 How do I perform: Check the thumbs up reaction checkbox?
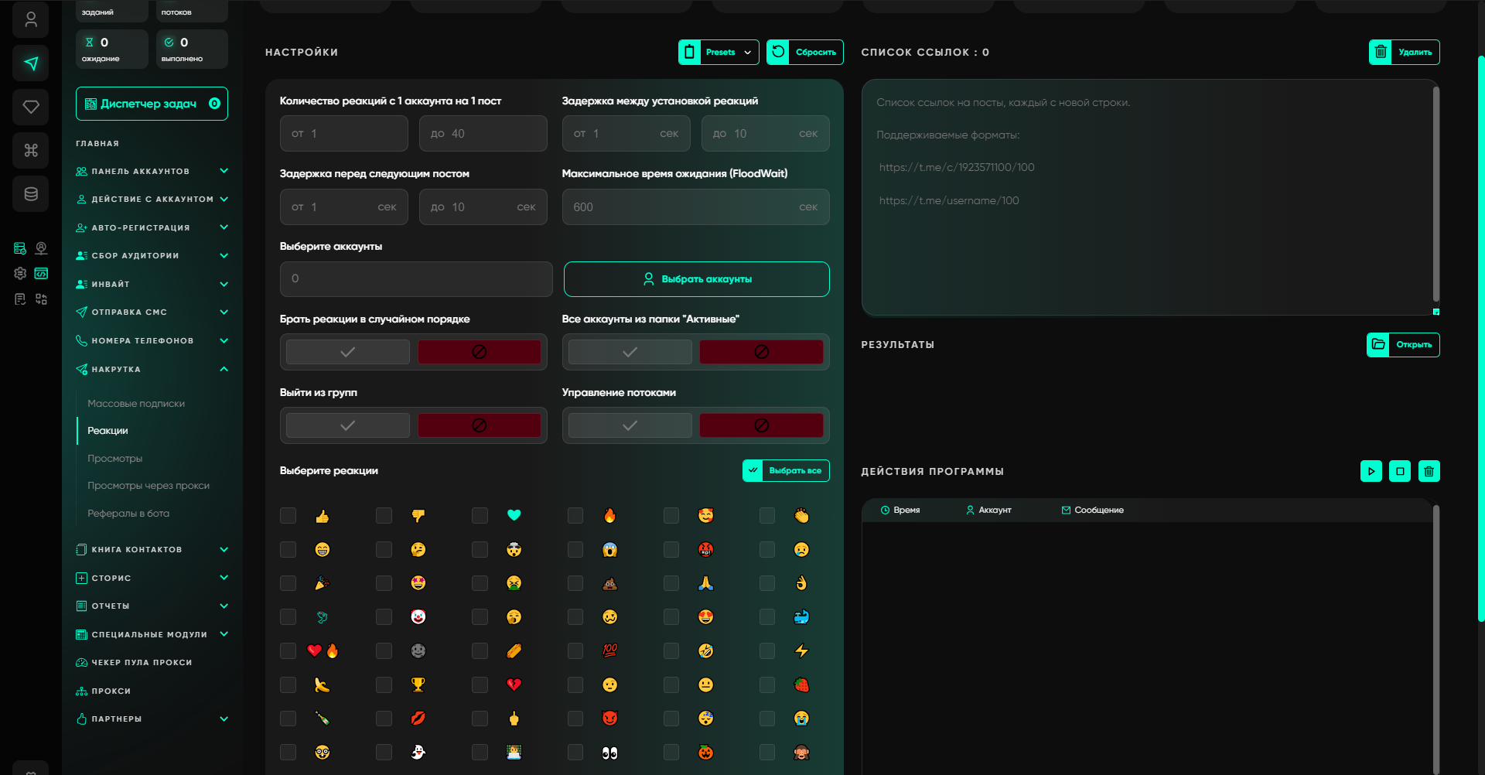[288, 516]
